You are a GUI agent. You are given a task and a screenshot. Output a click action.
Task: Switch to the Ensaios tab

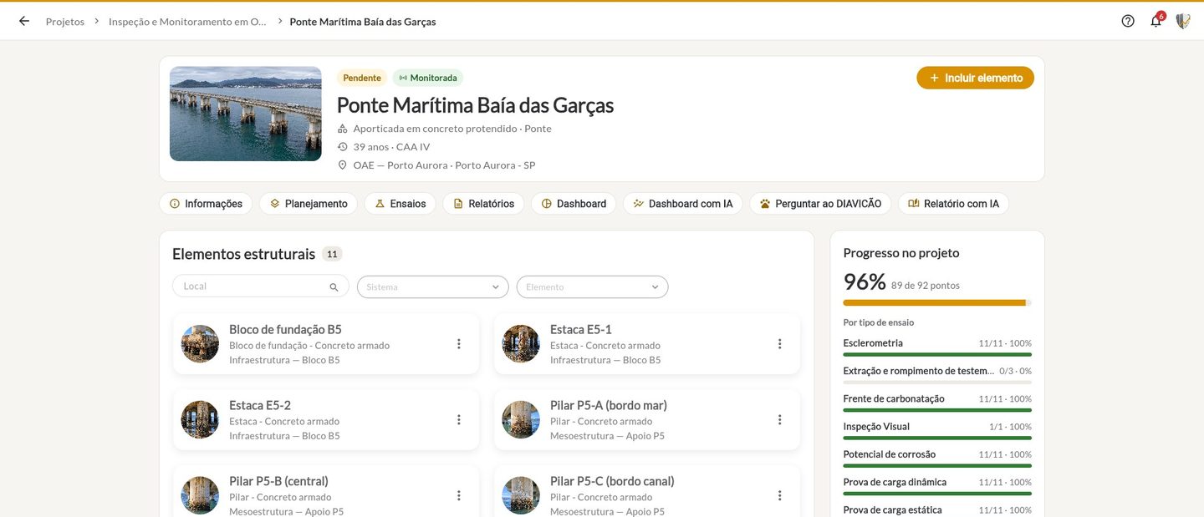pos(400,204)
